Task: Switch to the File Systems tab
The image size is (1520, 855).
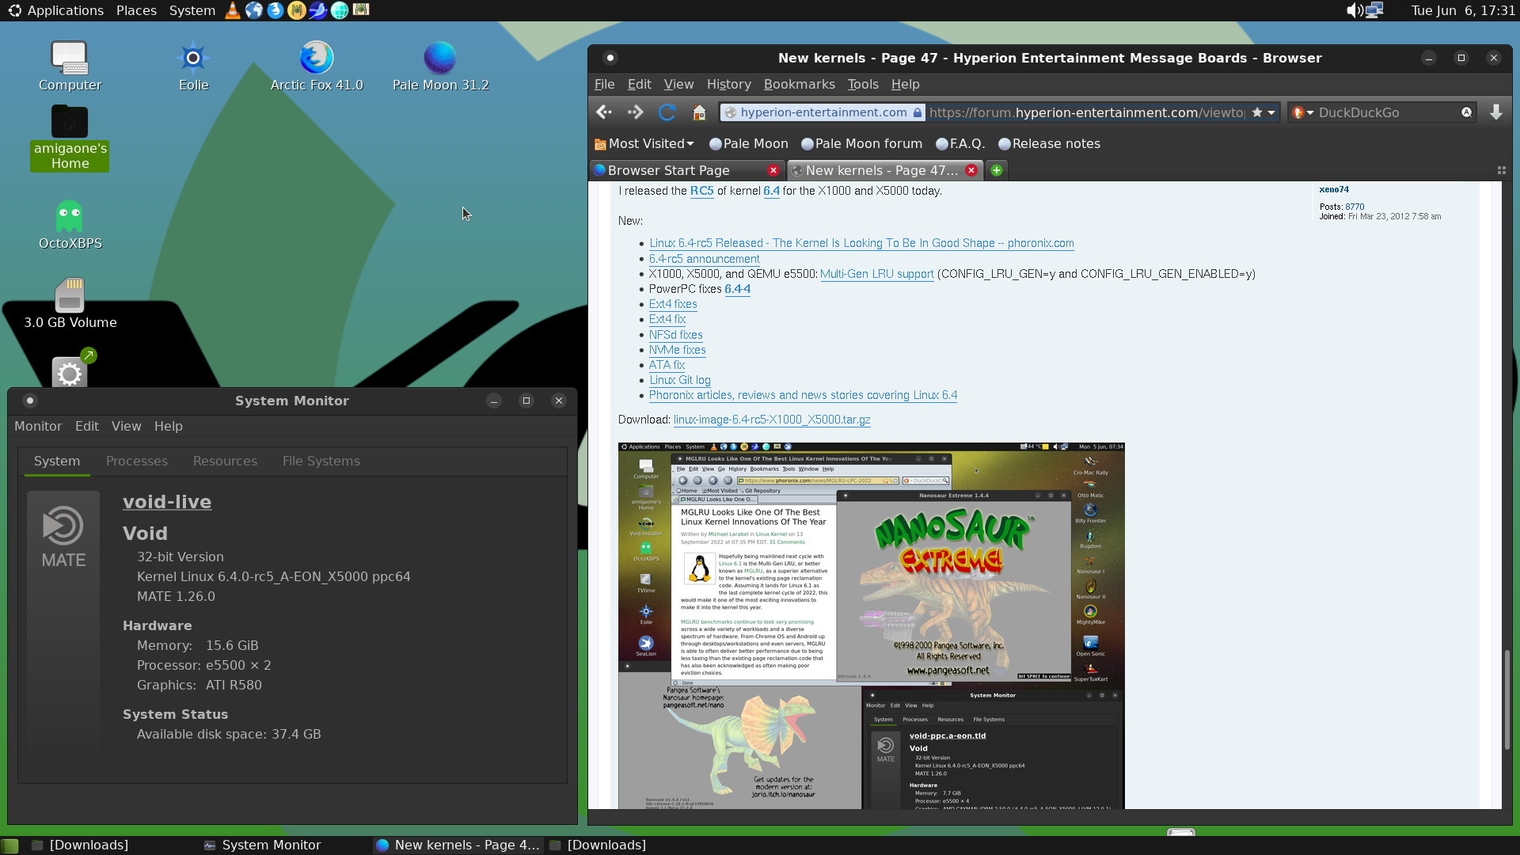Action: pos(321,461)
